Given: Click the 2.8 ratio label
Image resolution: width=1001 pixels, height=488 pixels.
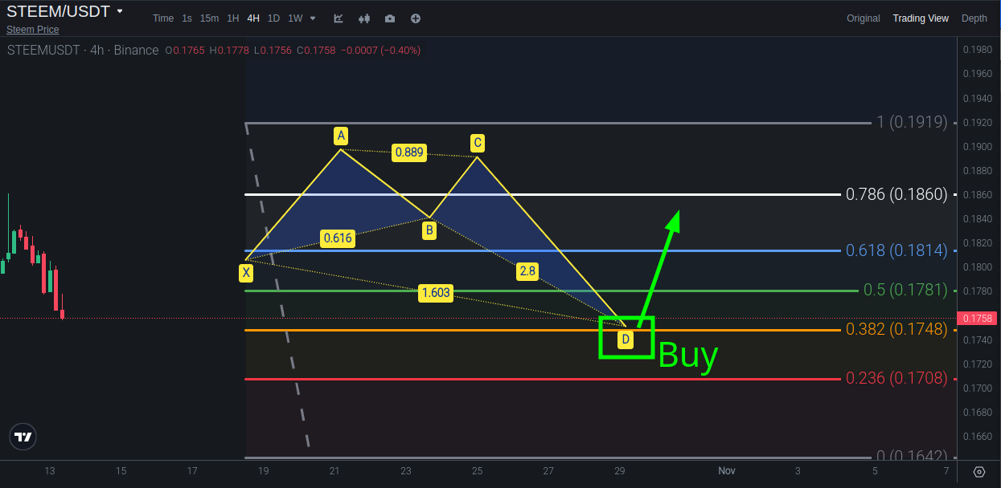Looking at the screenshot, I should [x=527, y=271].
